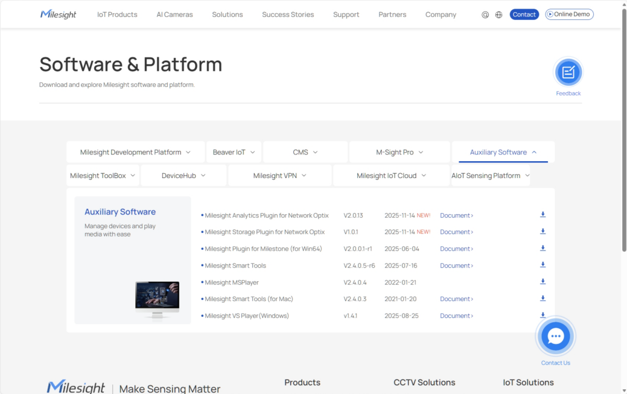The image size is (627, 394).
Task: Click the Feedback pencil icon
Action: click(x=568, y=72)
